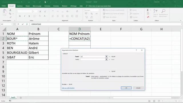Viewport: 183px width, 103px height.
Task: Click the Rechercher et sélectionner magnifier
Action: pos(163,13)
